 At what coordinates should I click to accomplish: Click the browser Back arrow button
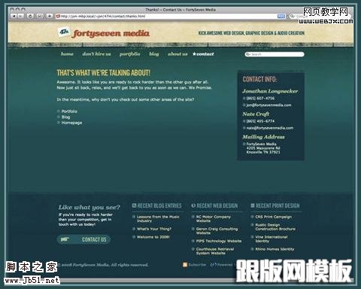click(x=14, y=16)
